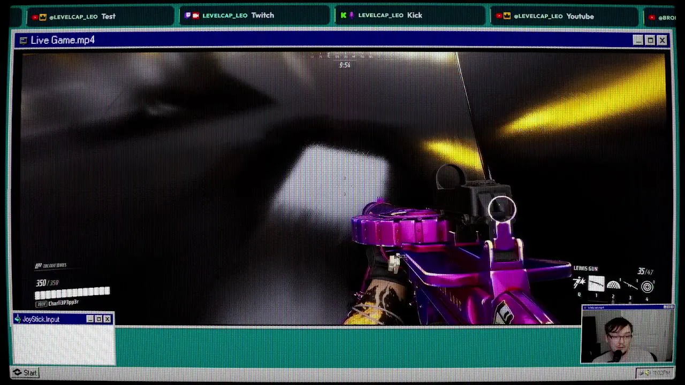Click the webcam video feed

click(627, 336)
